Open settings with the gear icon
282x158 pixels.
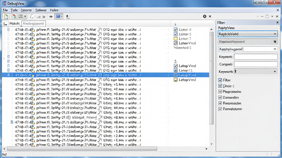point(205,16)
